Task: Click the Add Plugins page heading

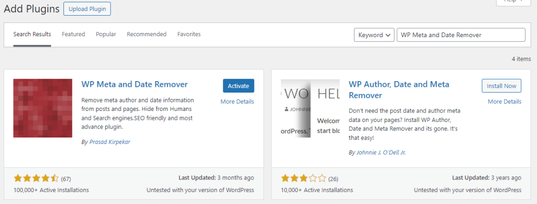Action: (x=31, y=9)
